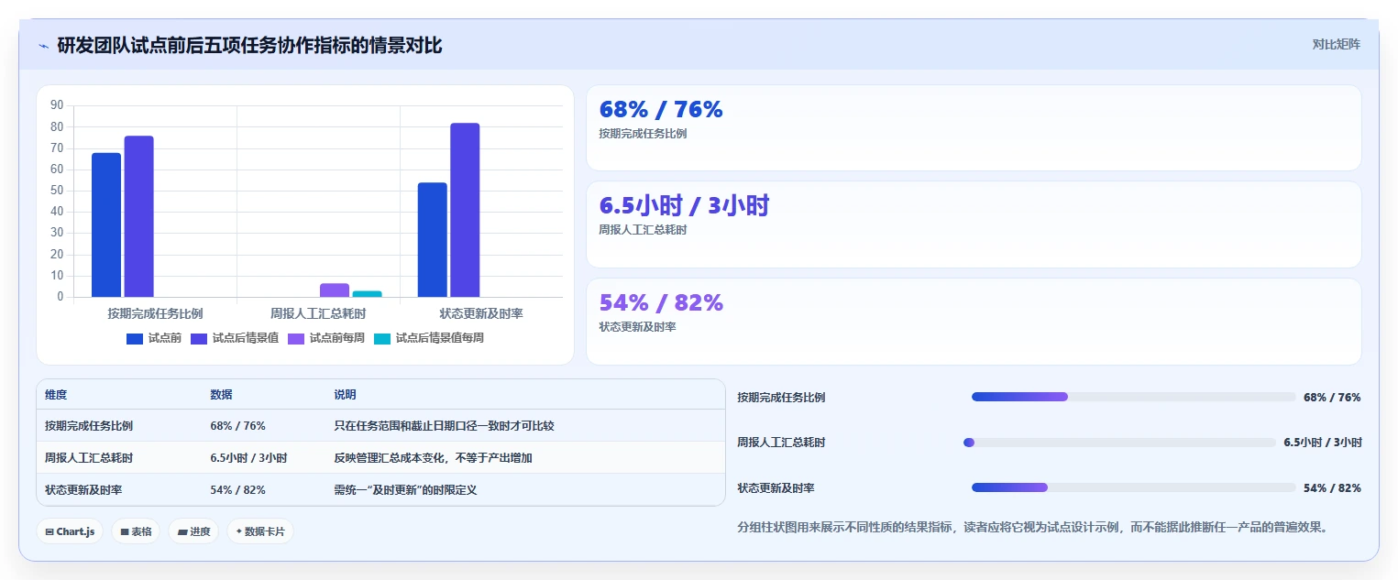Viewport: 1398px width, 580px height.
Task: Click the lightning icon beside the dashboard title
Action: tap(43, 46)
